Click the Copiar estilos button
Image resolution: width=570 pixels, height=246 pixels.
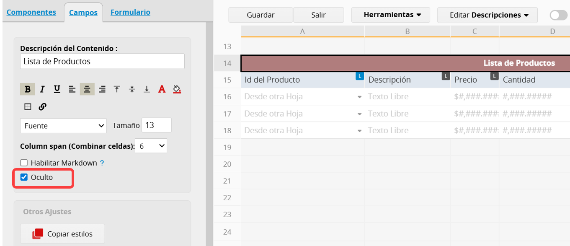[x=62, y=234]
